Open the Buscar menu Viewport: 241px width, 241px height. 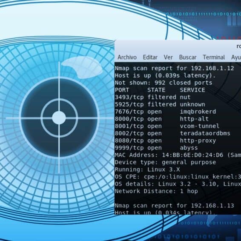pos(188,57)
